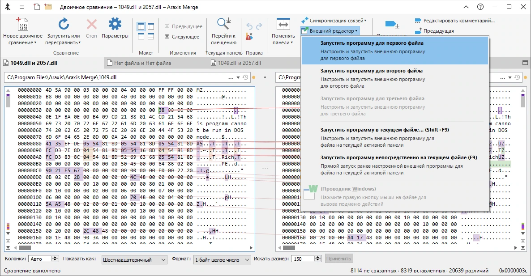Click Запустить или пересравнить refresh icon
The width and height of the screenshot is (531, 276).
pos(64,24)
